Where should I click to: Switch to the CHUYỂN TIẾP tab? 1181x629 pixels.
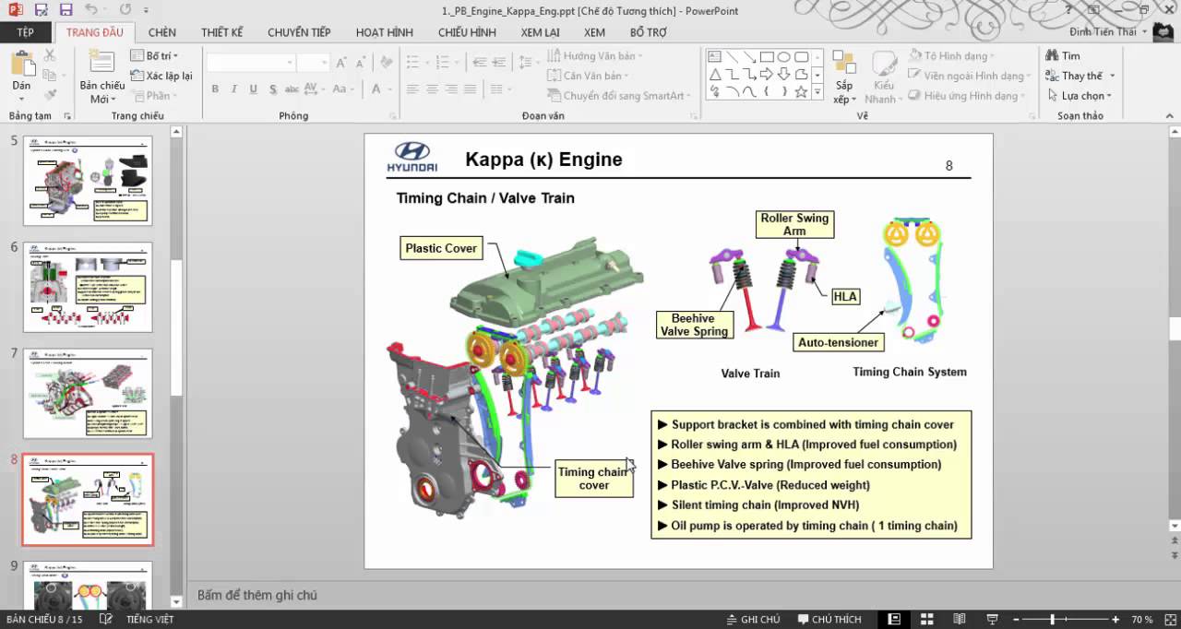point(299,32)
